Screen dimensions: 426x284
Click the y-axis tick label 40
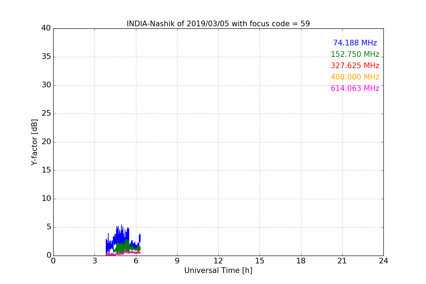pyautogui.click(x=46, y=28)
